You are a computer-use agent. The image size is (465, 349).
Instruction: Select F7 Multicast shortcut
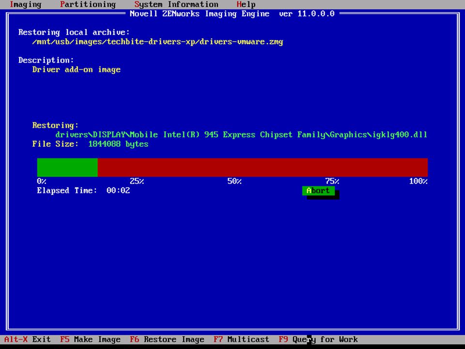pyautogui.click(x=241, y=339)
